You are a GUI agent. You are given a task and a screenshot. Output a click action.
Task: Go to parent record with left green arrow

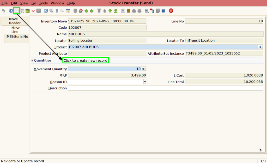click(86, 11)
